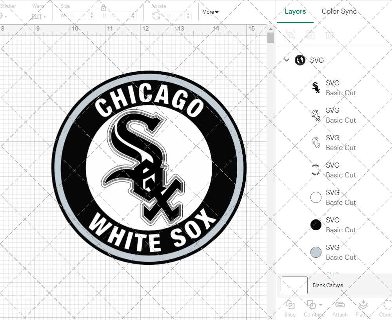Click the Size height input field
Viewport: 392px width, 320px height.
tap(120, 16)
